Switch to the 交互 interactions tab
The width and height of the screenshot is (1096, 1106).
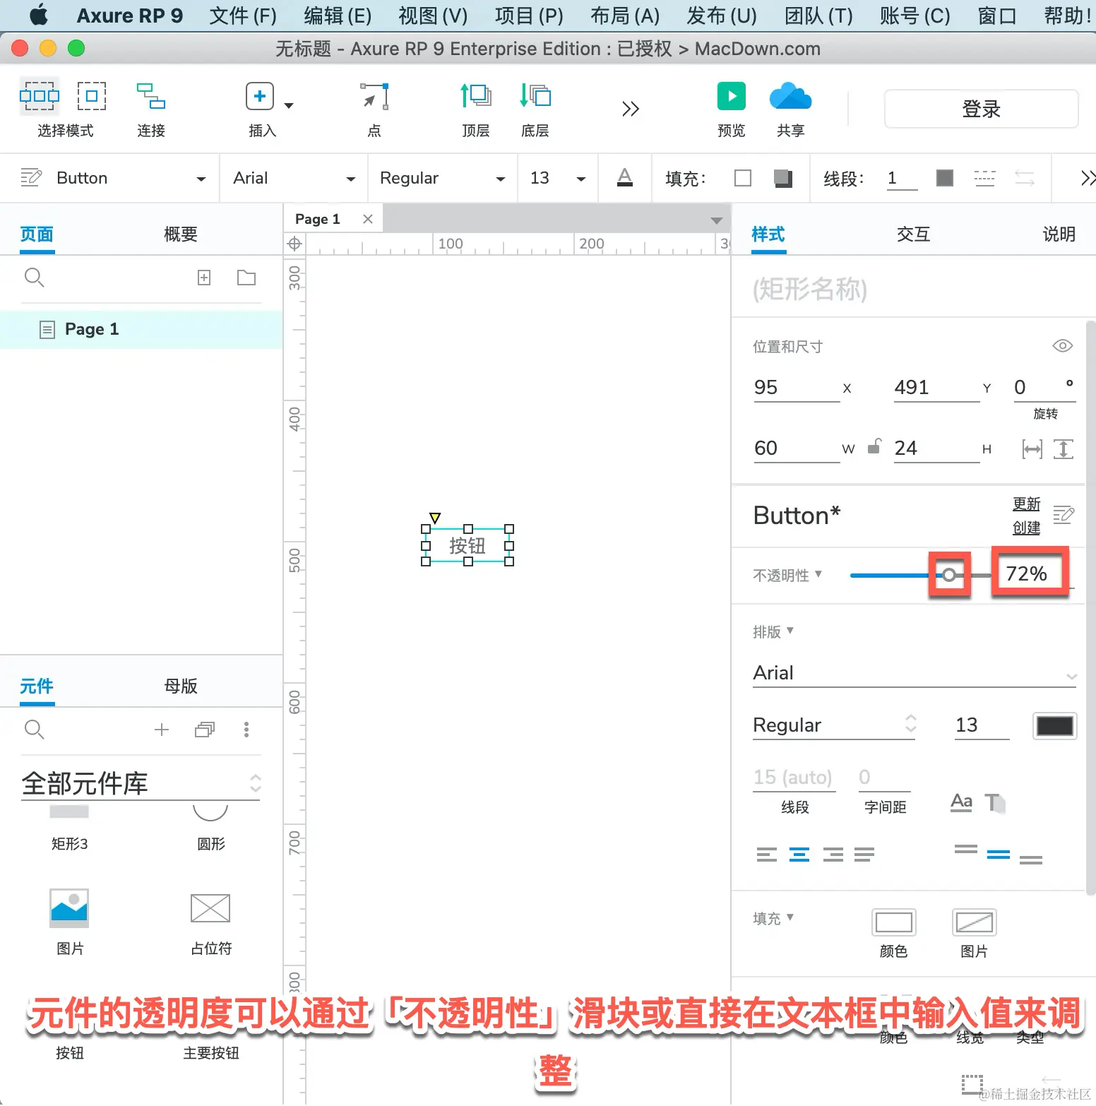(914, 234)
